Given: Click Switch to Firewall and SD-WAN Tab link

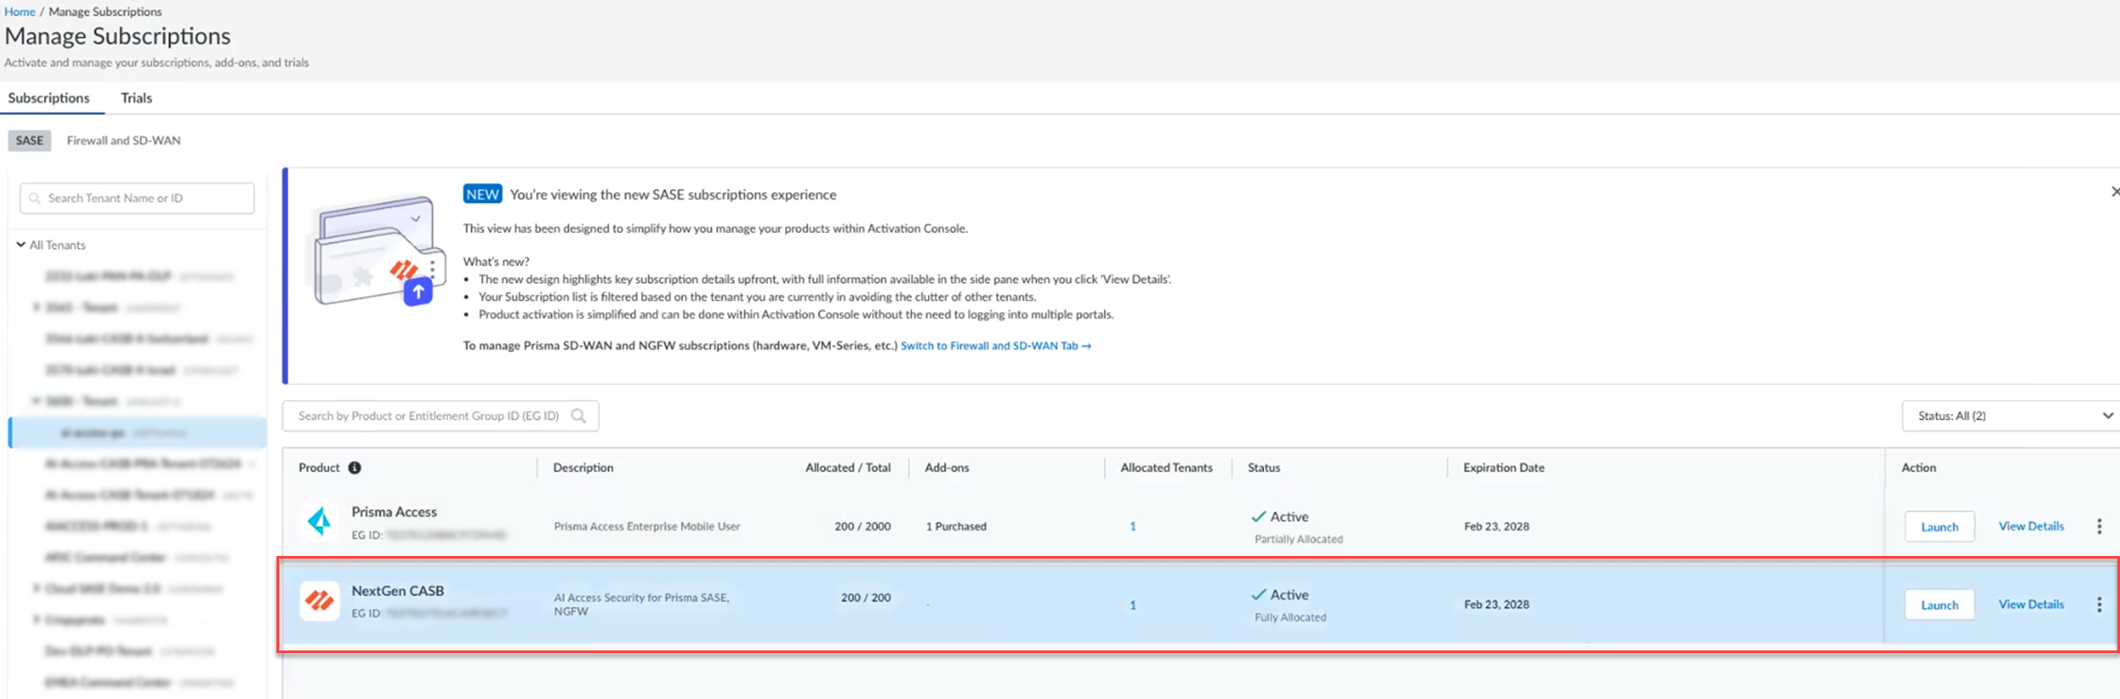Looking at the screenshot, I should point(995,346).
